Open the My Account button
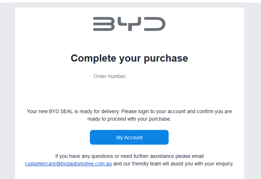 click(129, 137)
